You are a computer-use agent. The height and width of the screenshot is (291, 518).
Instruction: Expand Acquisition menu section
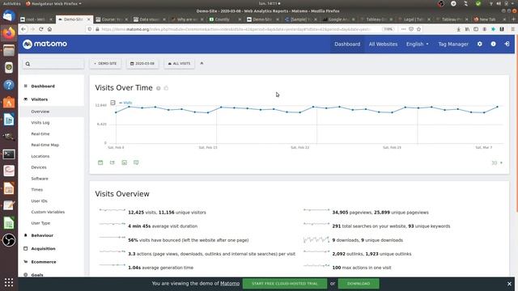pyautogui.click(x=43, y=248)
